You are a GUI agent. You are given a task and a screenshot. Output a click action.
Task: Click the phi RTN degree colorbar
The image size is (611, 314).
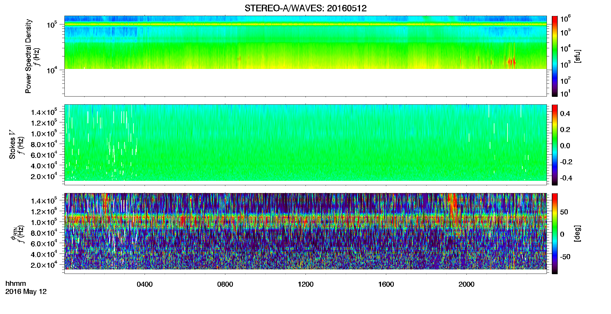(x=555, y=233)
